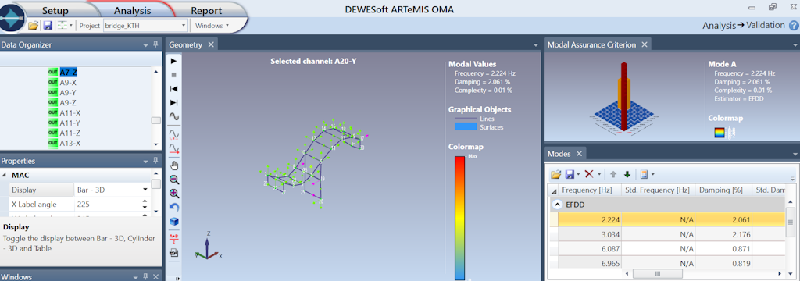
Task: Sort by Std. Frequency [Hz] column header
Action: click(657, 190)
